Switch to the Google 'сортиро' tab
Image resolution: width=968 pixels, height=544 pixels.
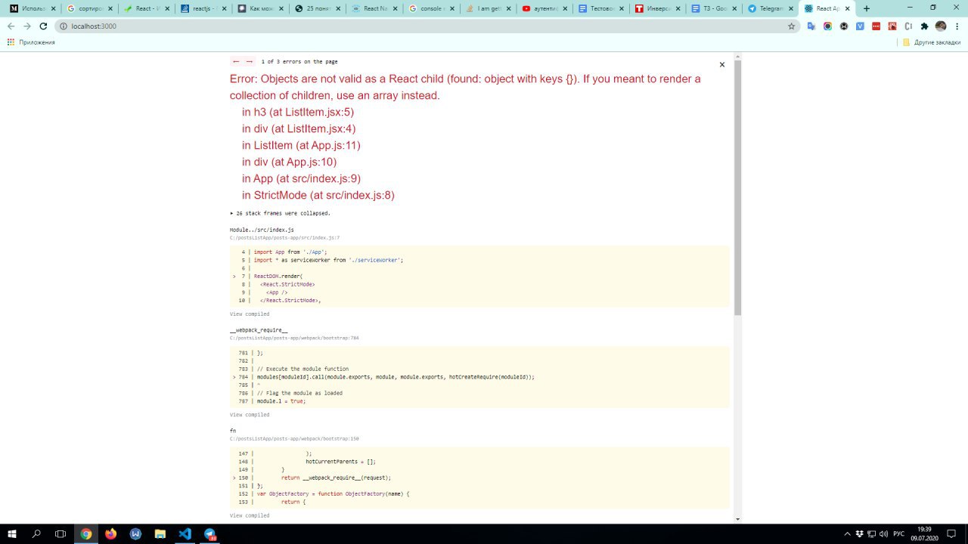[x=89, y=8]
